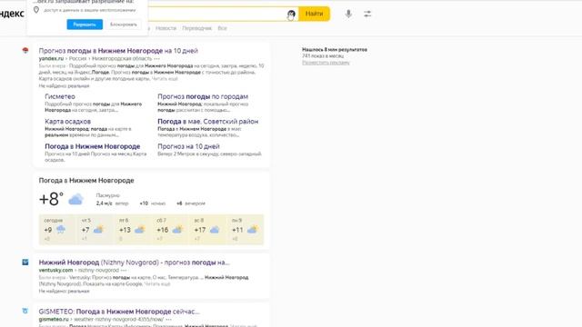Switch to the Новости tab

[166, 28]
